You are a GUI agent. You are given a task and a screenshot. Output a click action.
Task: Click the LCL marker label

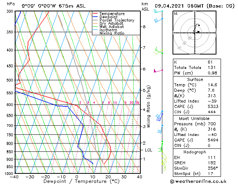pos(148,150)
